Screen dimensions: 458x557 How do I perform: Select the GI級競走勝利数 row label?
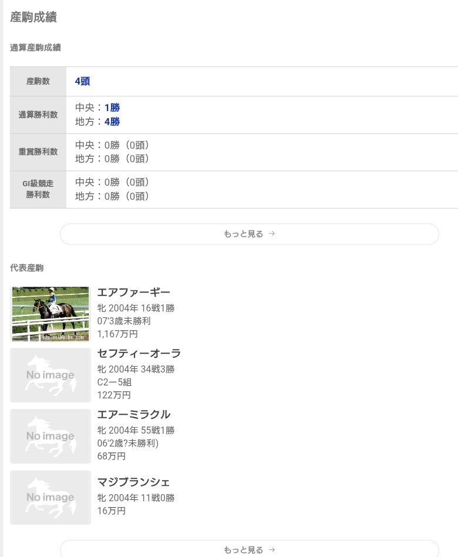click(x=38, y=189)
